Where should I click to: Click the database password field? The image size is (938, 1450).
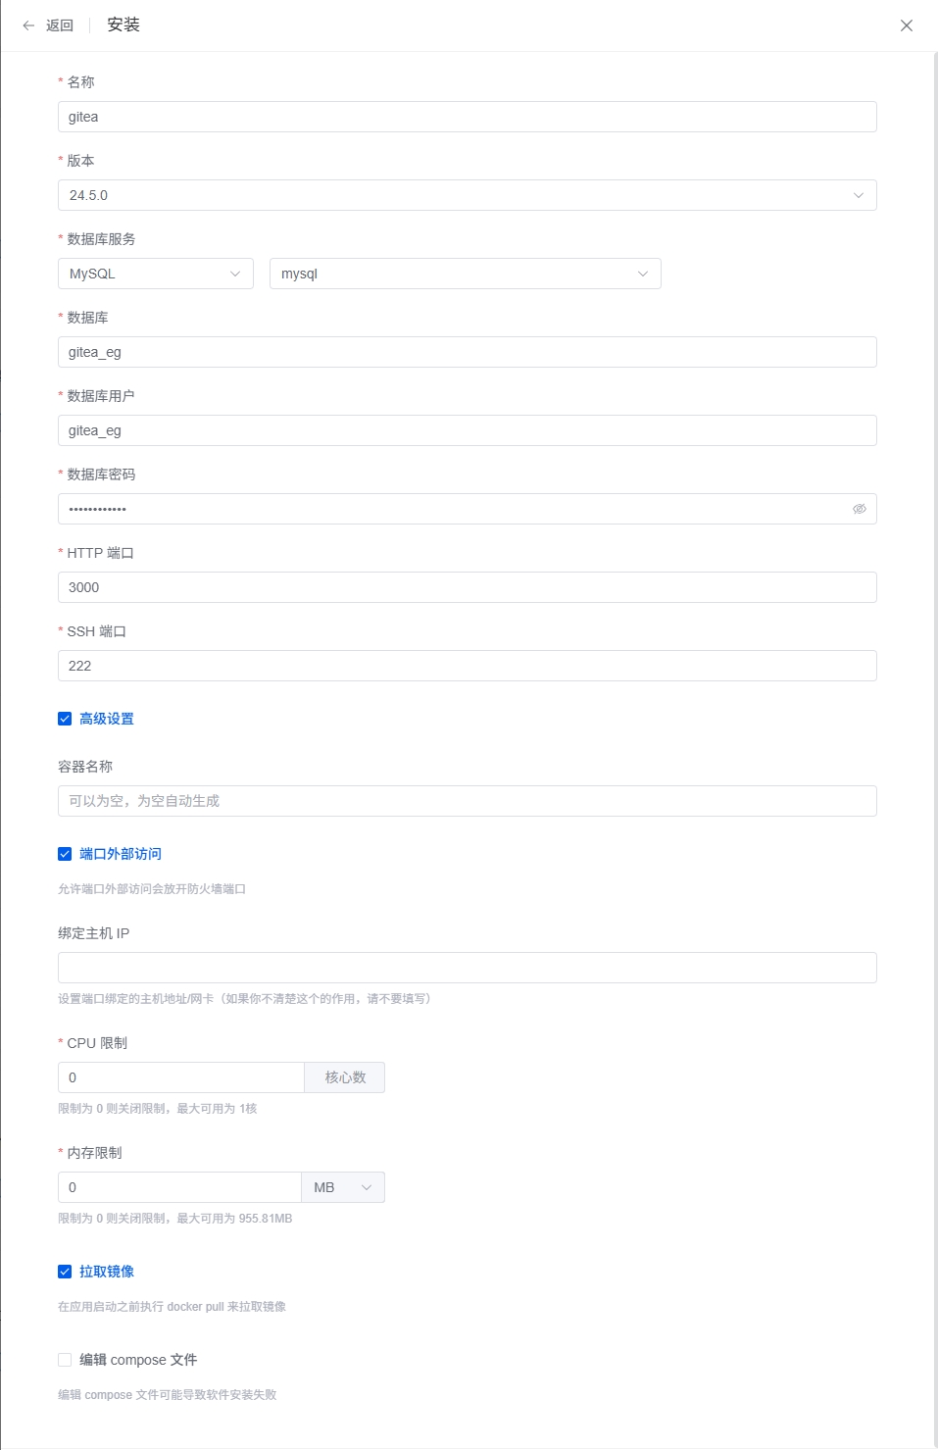[x=451, y=509]
